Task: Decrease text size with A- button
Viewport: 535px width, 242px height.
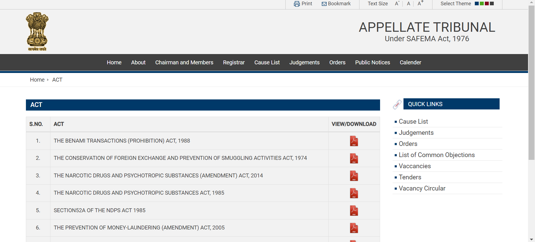Action: click(397, 4)
